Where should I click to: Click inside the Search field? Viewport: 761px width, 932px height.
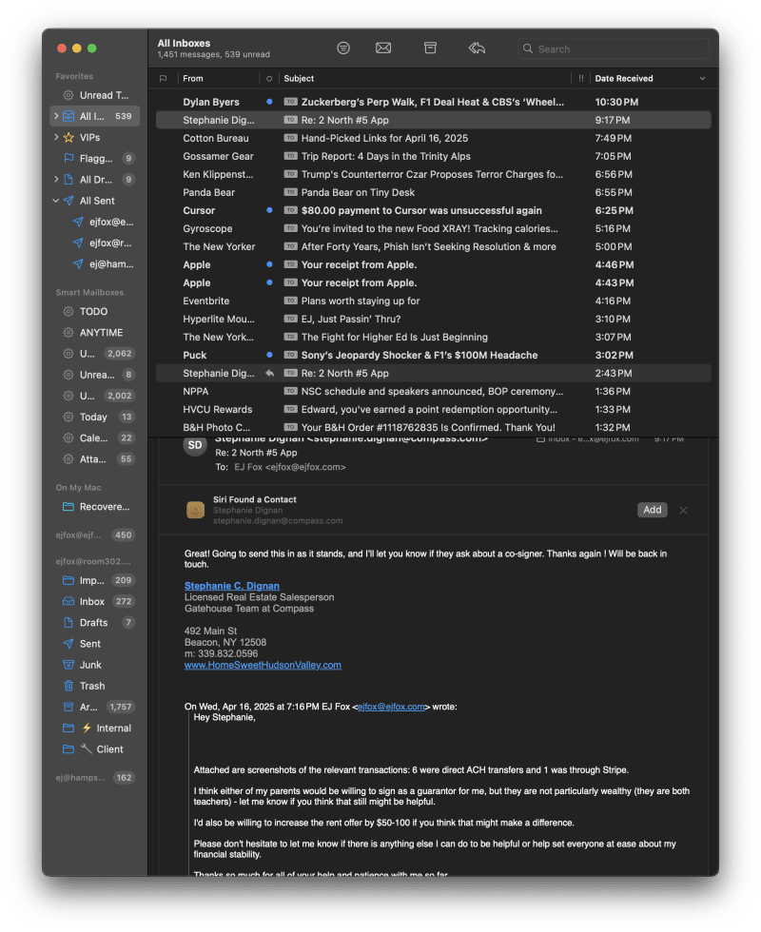point(614,48)
